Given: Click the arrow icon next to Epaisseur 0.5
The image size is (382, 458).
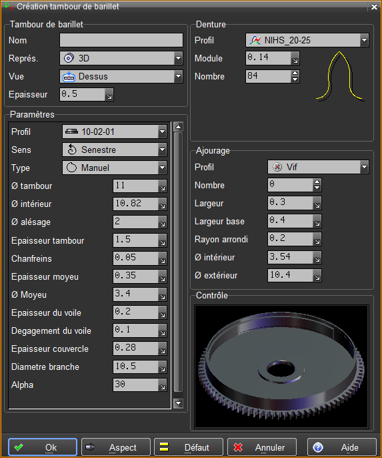Looking at the screenshot, I should (x=109, y=96).
